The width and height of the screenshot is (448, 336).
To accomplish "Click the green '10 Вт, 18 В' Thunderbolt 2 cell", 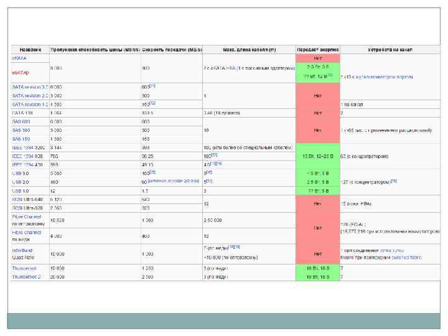I will pos(318,277).
